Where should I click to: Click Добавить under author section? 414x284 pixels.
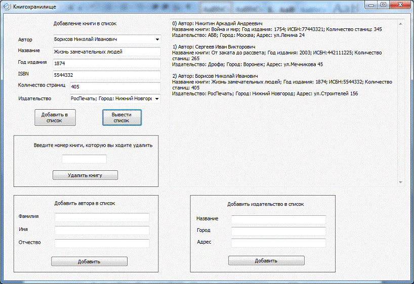89,261
